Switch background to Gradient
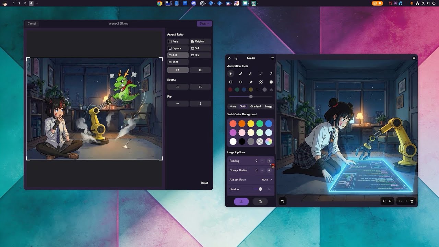439x247 pixels. click(x=256, y=106)
